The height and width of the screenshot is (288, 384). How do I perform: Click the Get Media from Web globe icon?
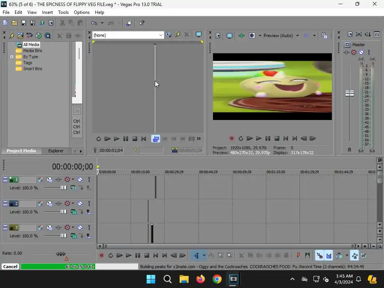39,36
